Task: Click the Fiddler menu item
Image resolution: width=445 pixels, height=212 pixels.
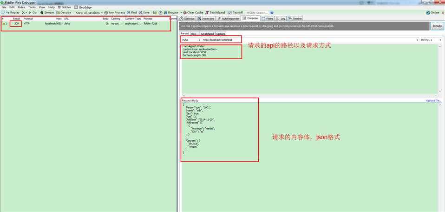Action: [65, 7]
